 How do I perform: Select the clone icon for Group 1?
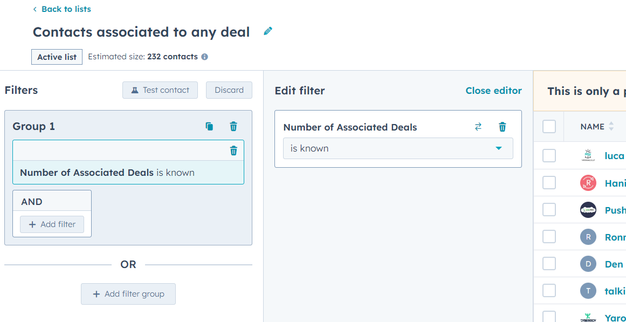pyautogui.click(x=209, y=126)
